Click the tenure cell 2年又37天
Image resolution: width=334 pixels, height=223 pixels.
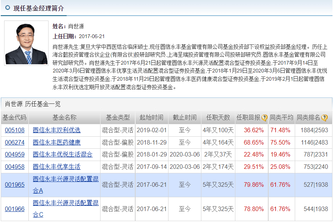pos(218,154)
